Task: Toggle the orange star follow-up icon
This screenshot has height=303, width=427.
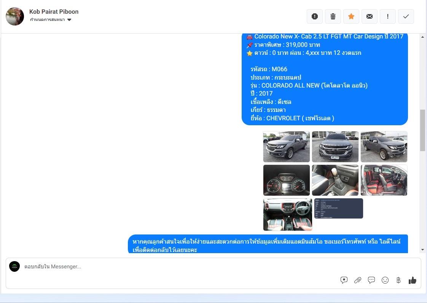Action: point(351,16)
